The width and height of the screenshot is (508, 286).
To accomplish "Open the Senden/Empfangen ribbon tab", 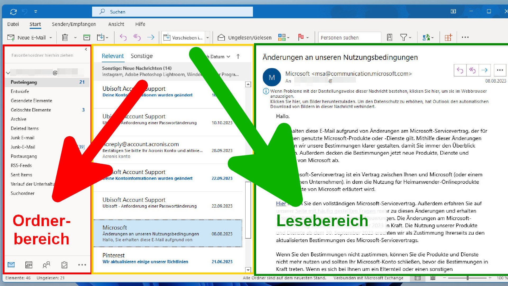I will click(74, 24).
